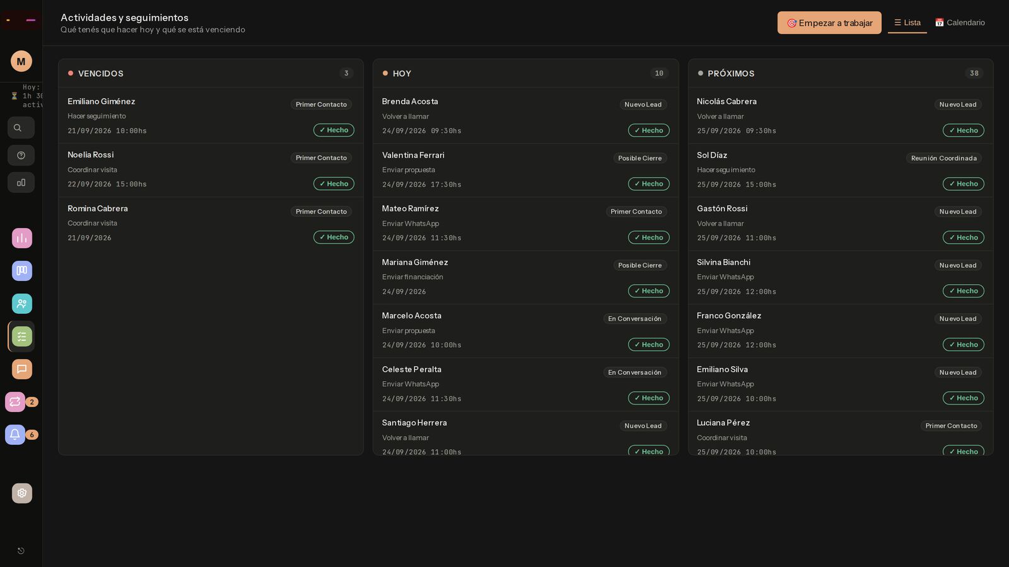Mark Silvina Bianchi task as Hecho
The image size is (1009, 567).
pyautogui.click(x=963, y=291)
